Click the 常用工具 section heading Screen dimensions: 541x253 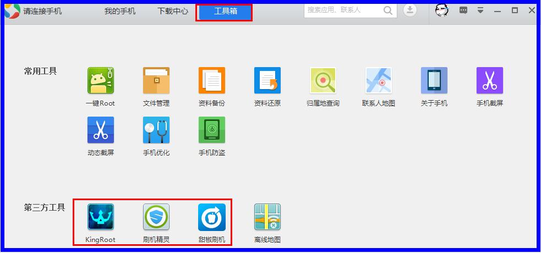[x=40, y=71]
